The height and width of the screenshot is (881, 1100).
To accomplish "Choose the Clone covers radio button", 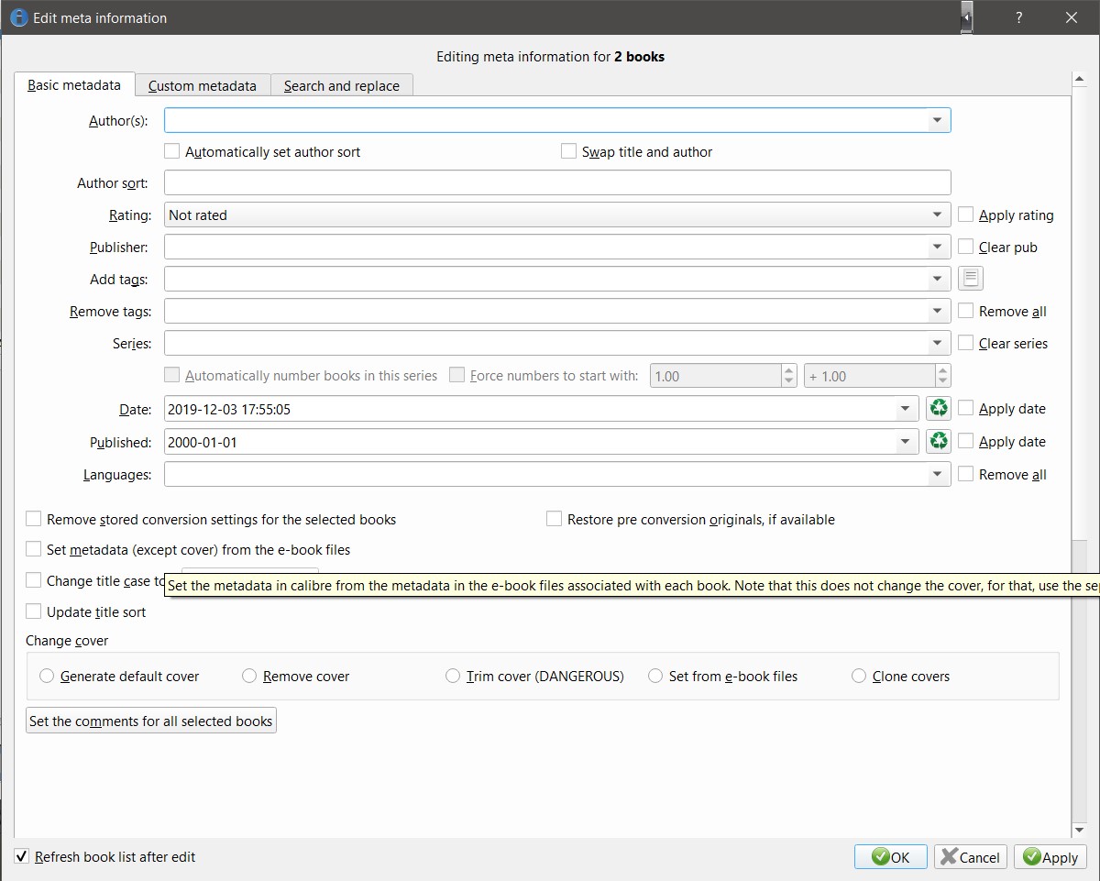I will click(859, 676).
